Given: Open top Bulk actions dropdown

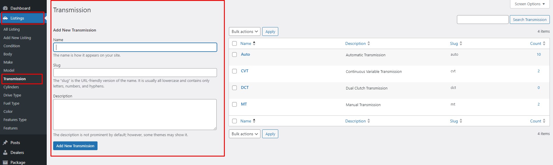Looking at the screenshot, I should (x=245, y=31).
